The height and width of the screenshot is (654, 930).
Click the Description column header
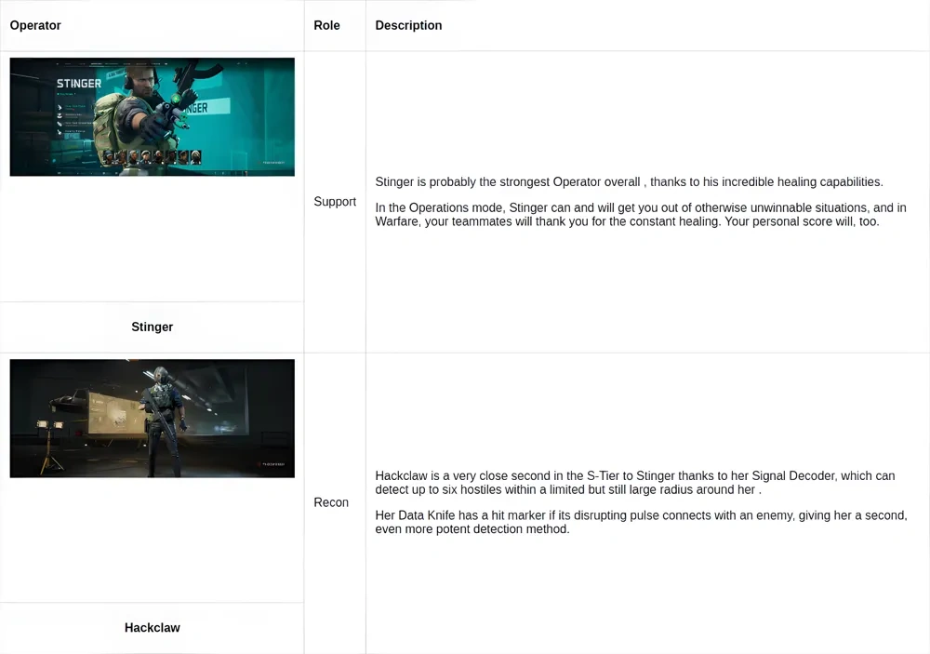click(x=408, y=25)
